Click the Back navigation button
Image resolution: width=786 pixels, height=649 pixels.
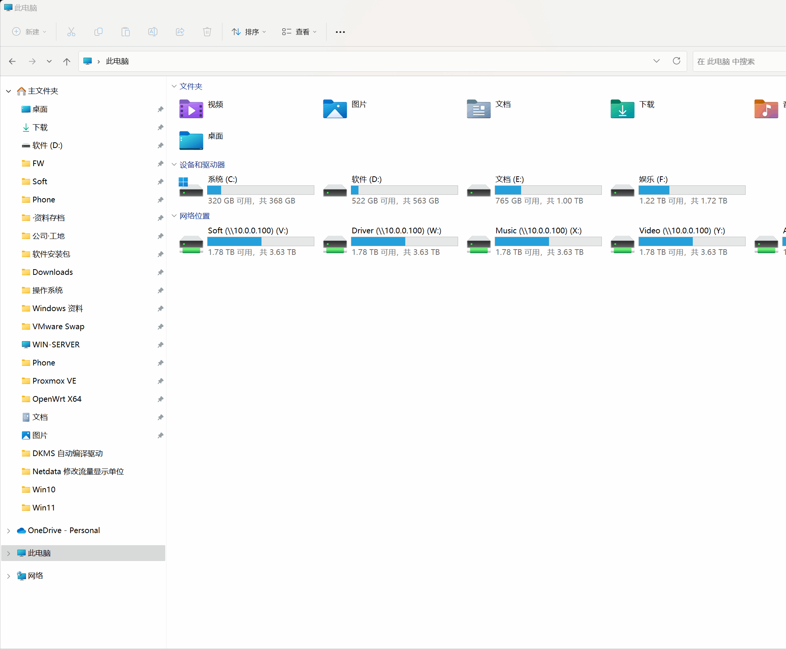coord(12,61)
